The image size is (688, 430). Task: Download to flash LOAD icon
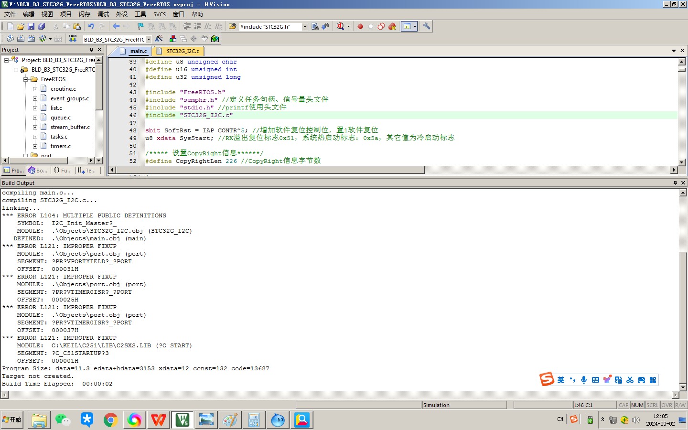tap(73, 39)
